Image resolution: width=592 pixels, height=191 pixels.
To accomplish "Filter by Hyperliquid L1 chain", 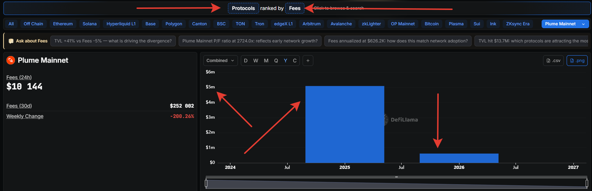I will coord(121,24).
